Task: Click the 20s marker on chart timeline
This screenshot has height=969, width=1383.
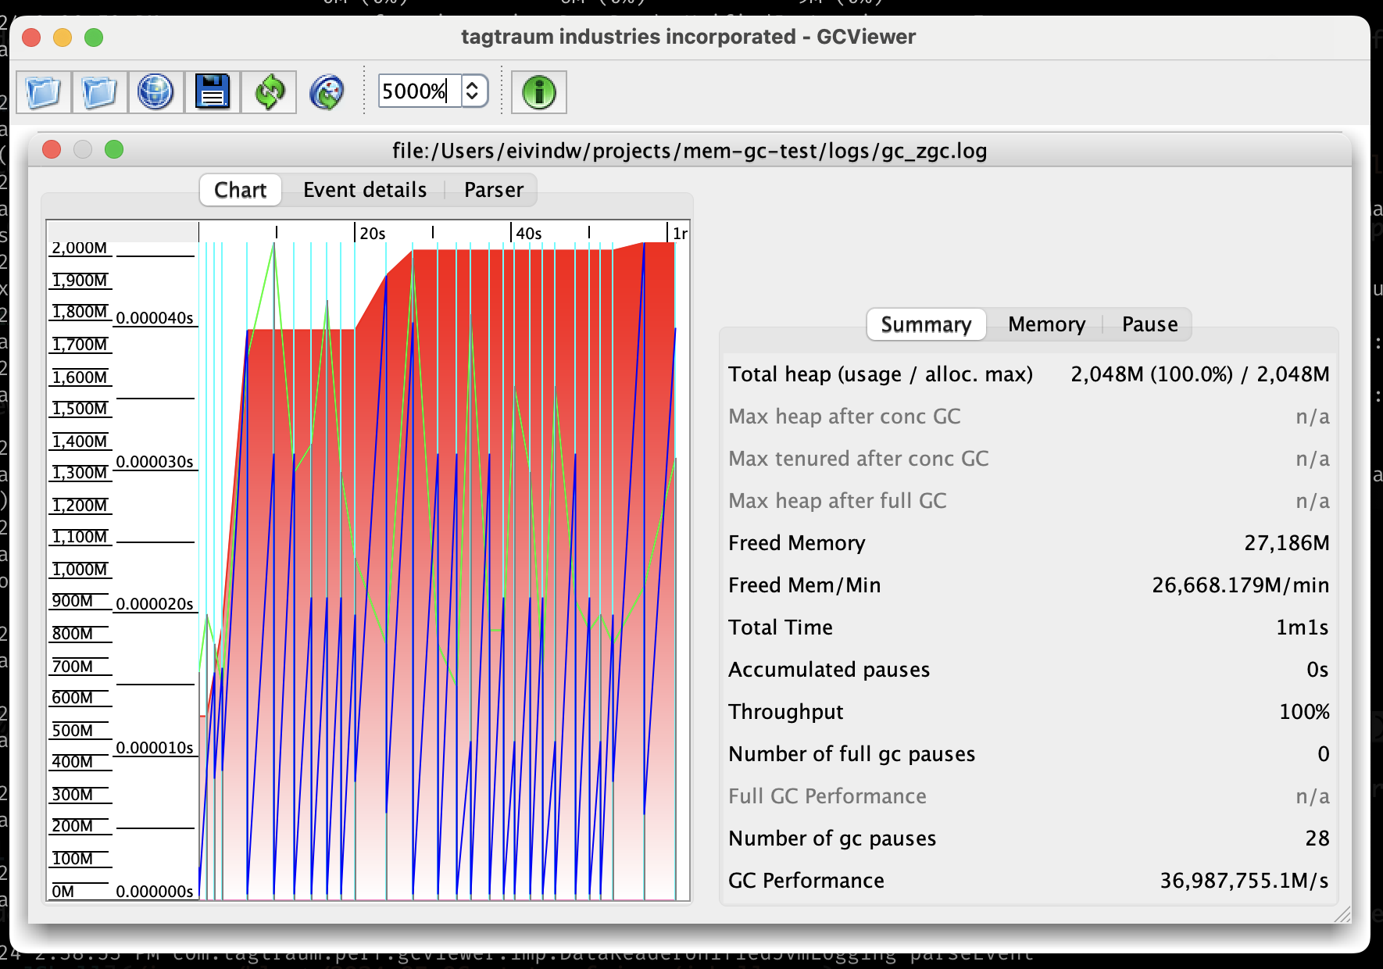Action: pos(372,233)
